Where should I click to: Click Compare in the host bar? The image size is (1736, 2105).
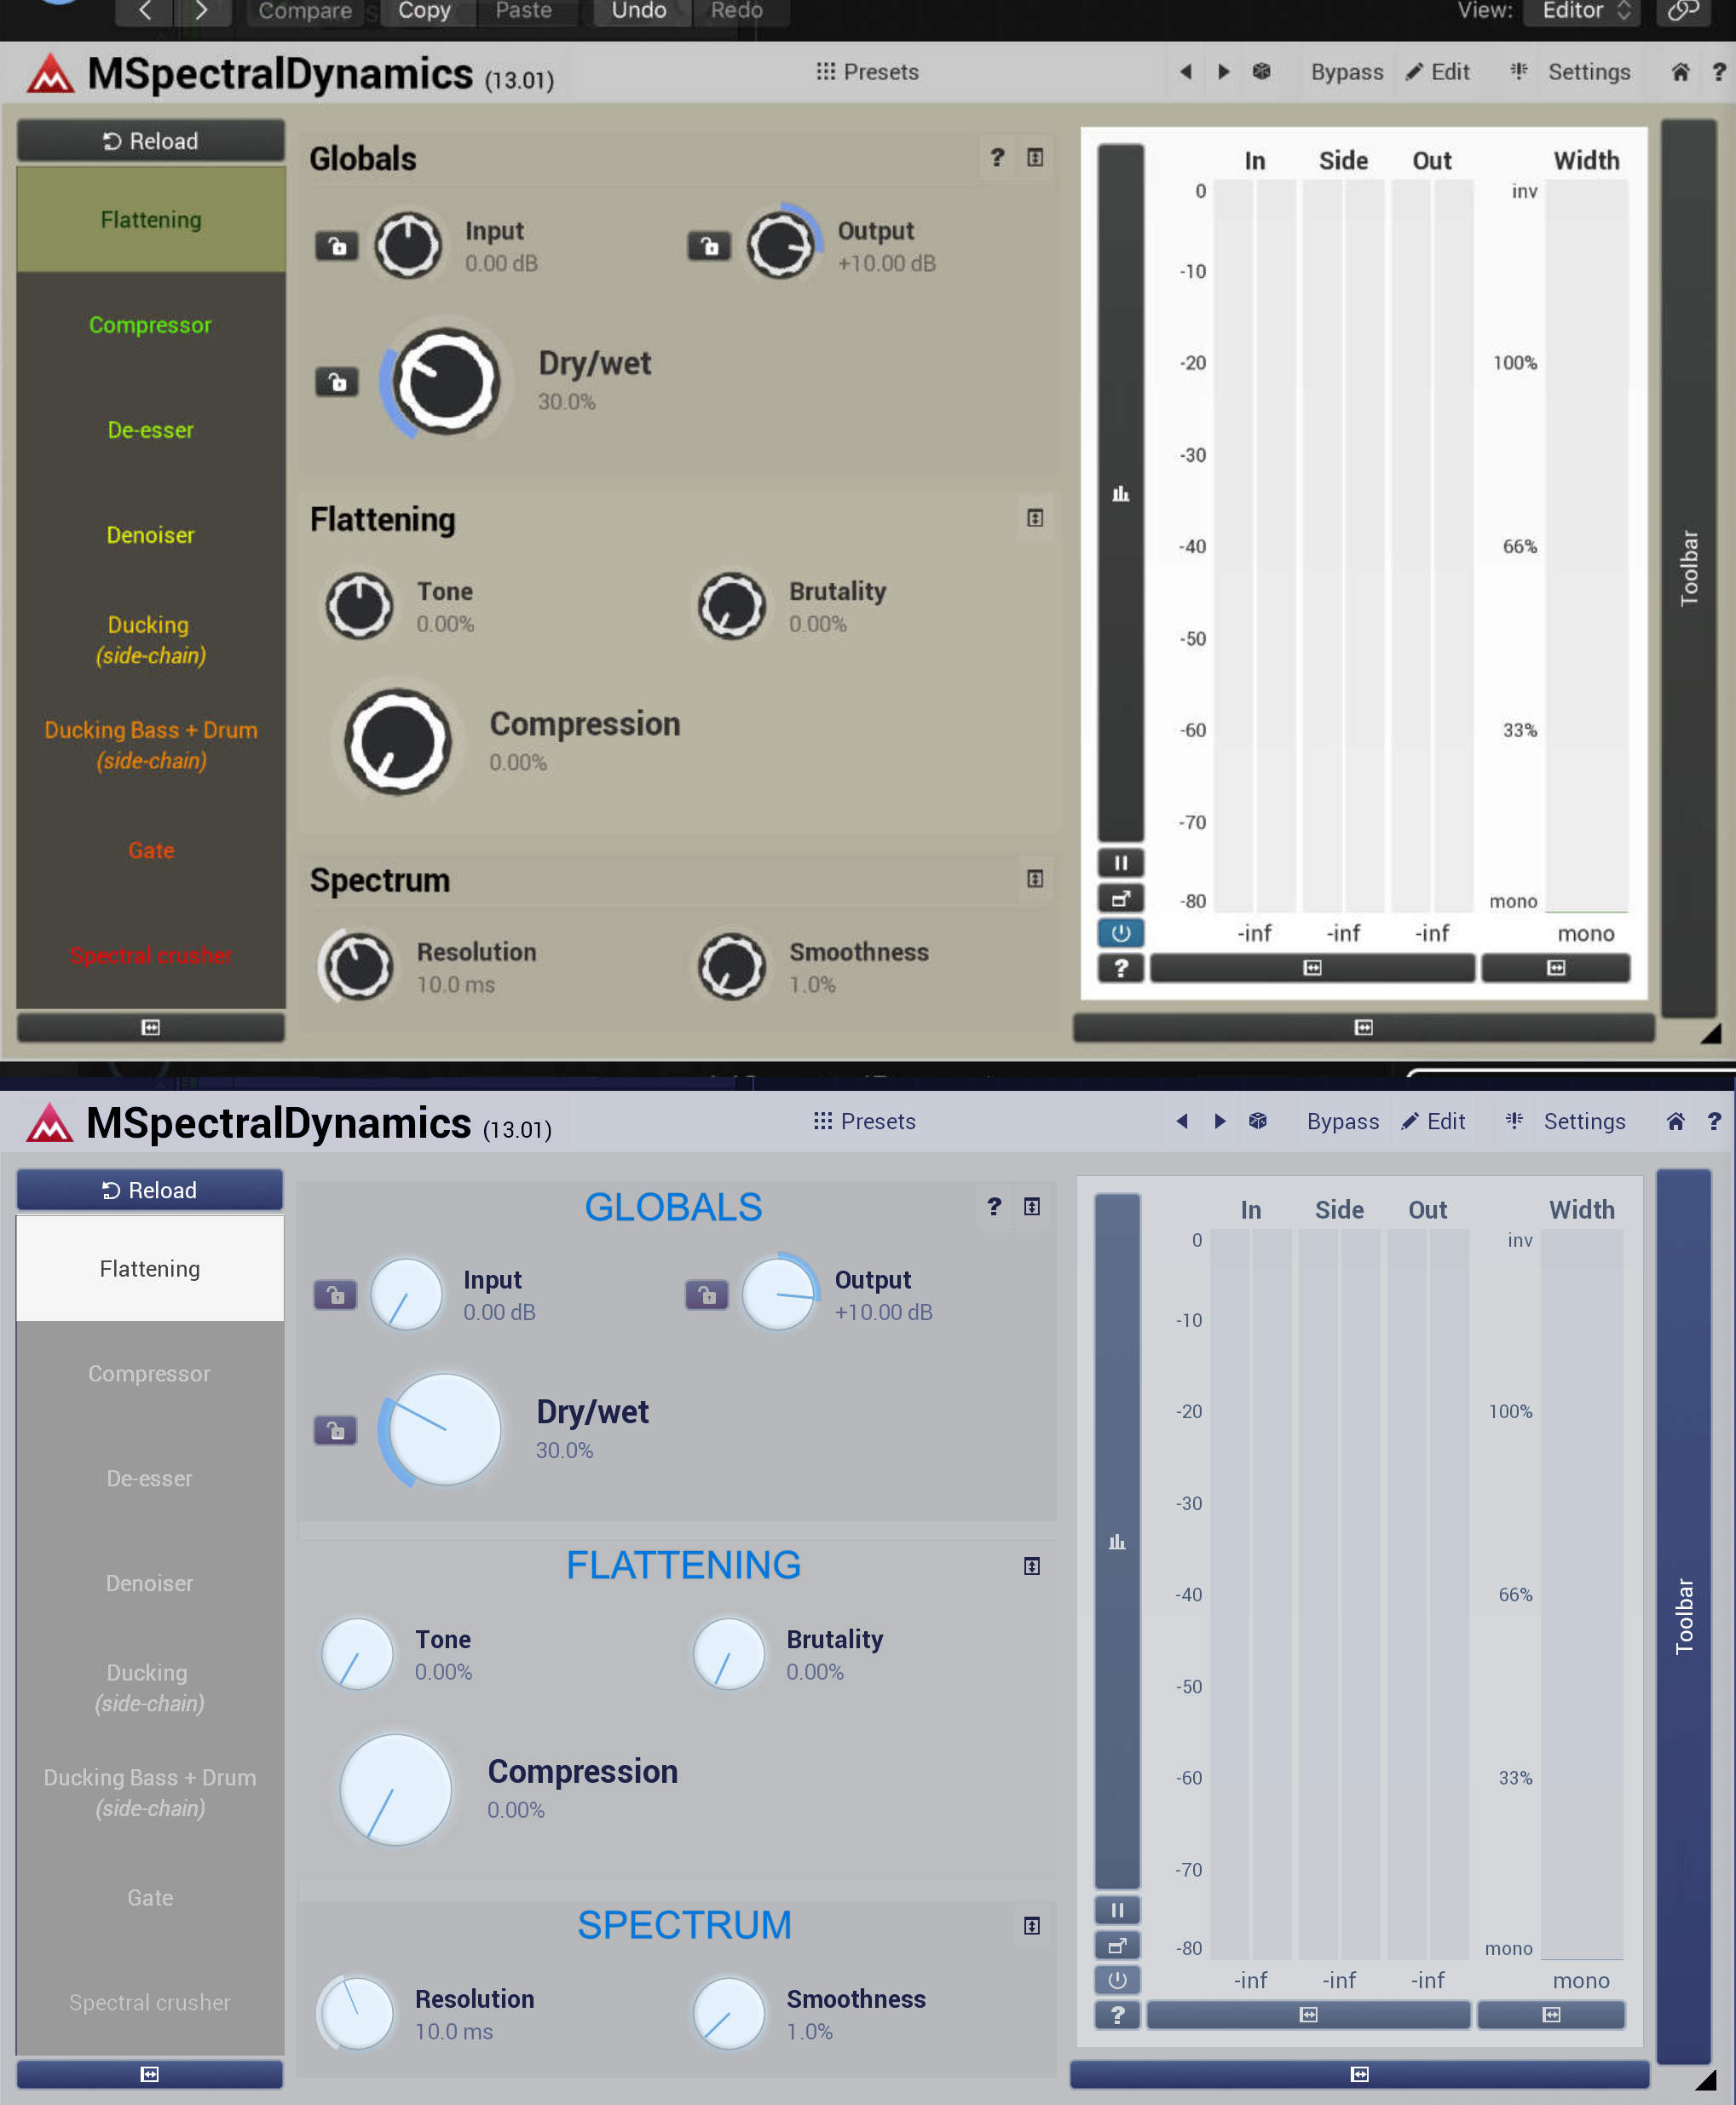click(x=305, y=11)
